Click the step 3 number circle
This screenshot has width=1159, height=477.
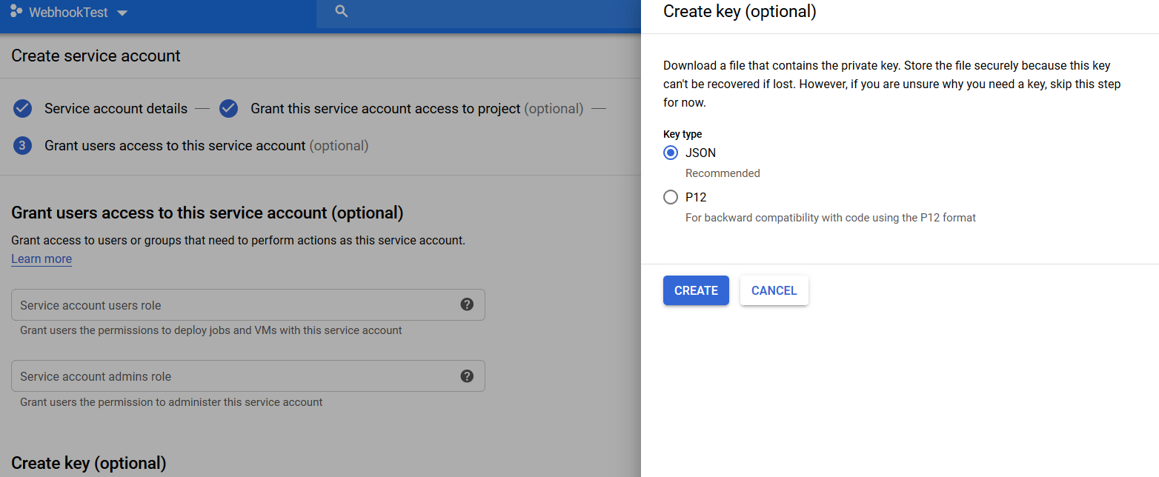tap(23, 146)
